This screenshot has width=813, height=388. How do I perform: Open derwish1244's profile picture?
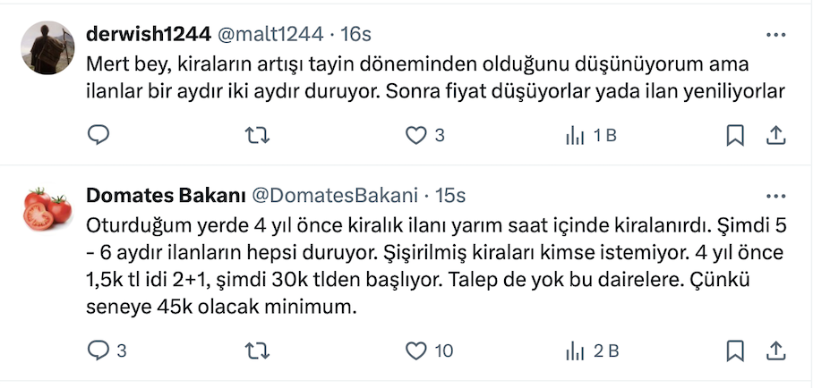[x=47, y=47]
